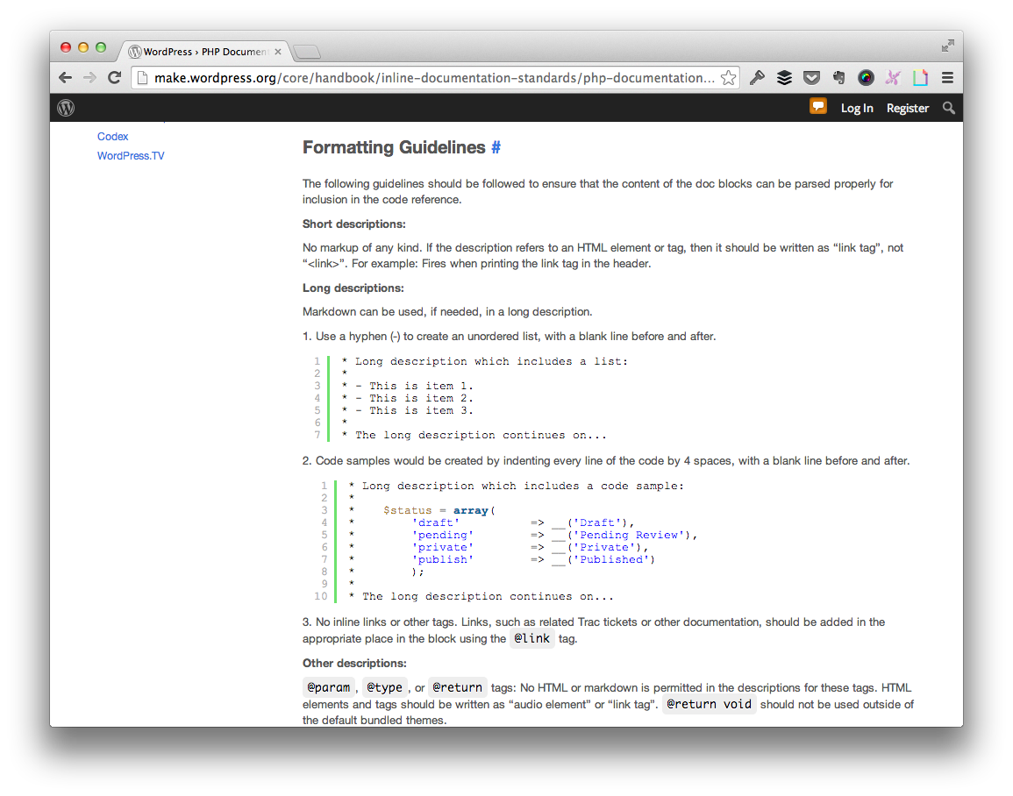
Task: Click the rainbow document extension icon
Action: (920, 77)
